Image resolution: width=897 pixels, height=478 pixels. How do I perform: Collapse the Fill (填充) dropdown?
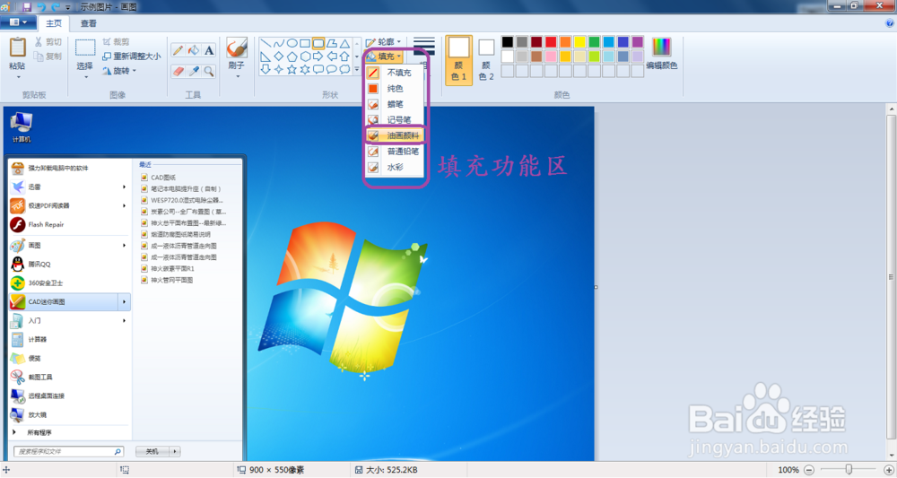click(x=383, y=56)
